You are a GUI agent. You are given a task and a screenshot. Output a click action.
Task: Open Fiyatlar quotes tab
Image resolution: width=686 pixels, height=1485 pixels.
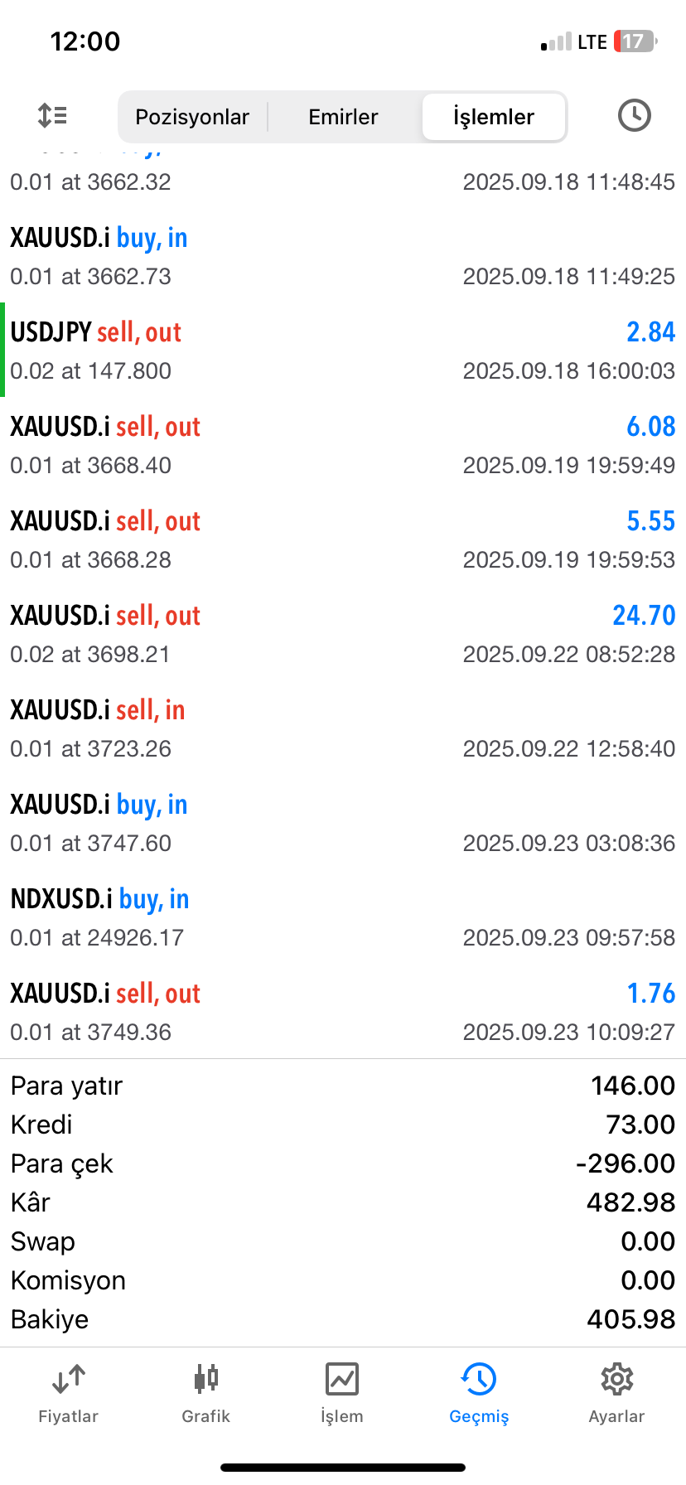pyautogui.click(x=68, y=1394)
